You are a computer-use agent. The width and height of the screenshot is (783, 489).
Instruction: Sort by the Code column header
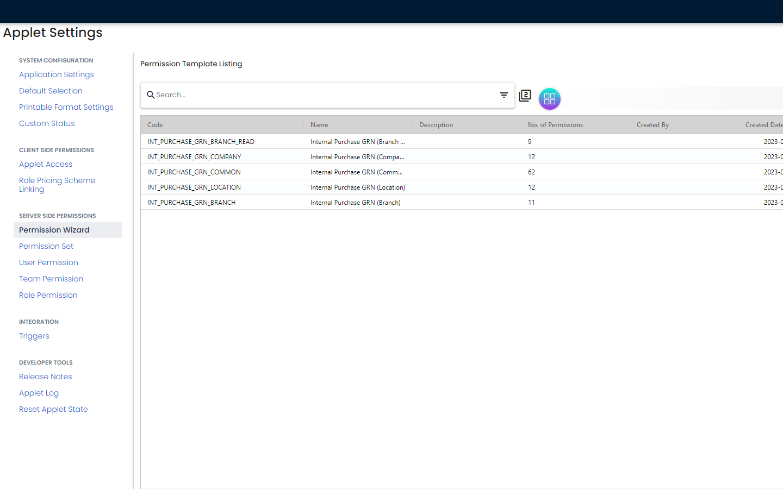(x=156, y=125)
